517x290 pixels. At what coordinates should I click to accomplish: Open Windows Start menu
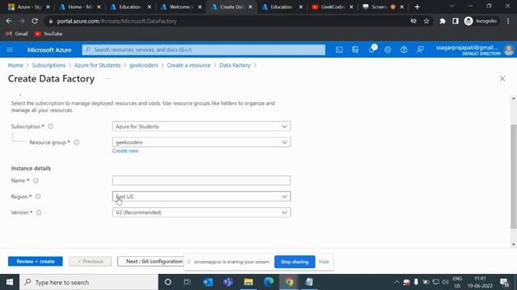coord(10,282)
